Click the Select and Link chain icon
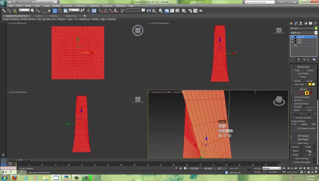Screen dimensions: 319x181 [4, 11]
